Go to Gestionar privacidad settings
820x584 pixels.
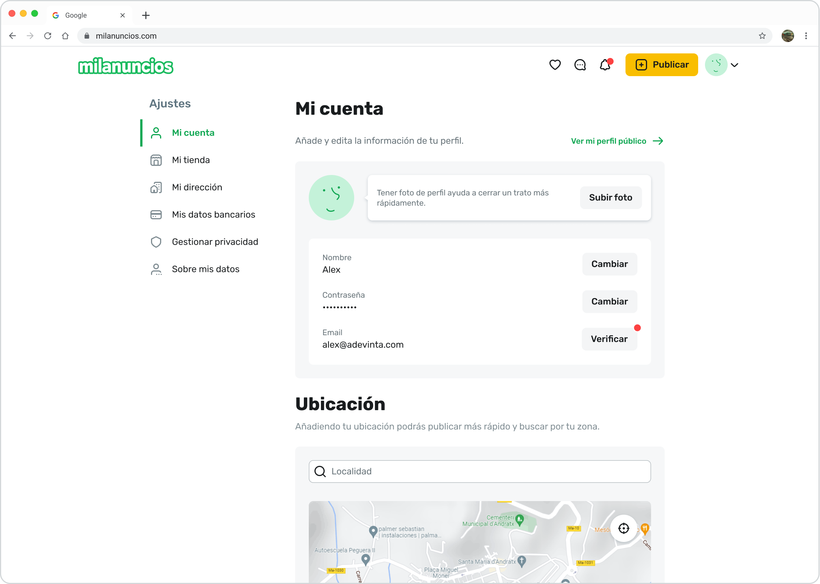(215, 242)
